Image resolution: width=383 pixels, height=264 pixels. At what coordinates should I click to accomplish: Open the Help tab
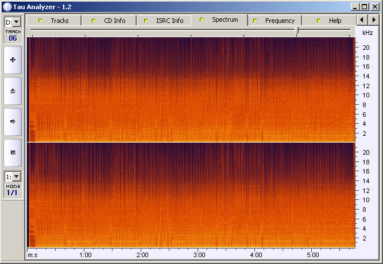(329, 21)
